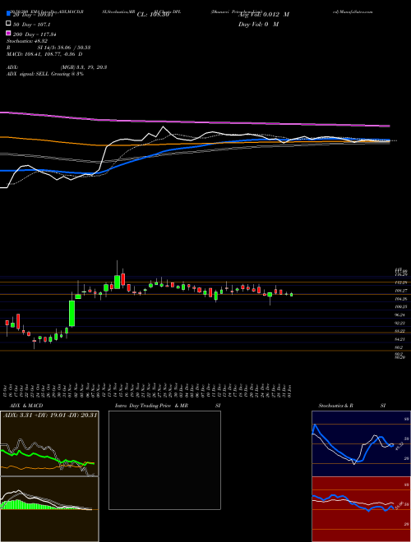
Task: Click the last green candle on the chart
Action: [291, 295]
